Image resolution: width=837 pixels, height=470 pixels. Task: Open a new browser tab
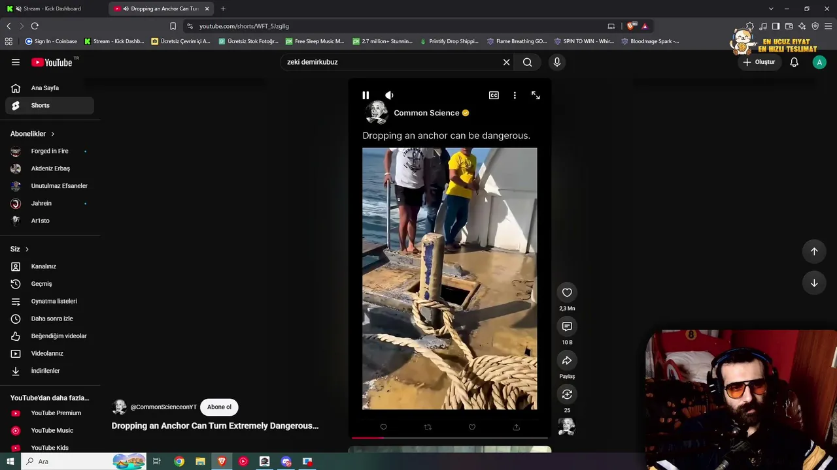point(223,8)
